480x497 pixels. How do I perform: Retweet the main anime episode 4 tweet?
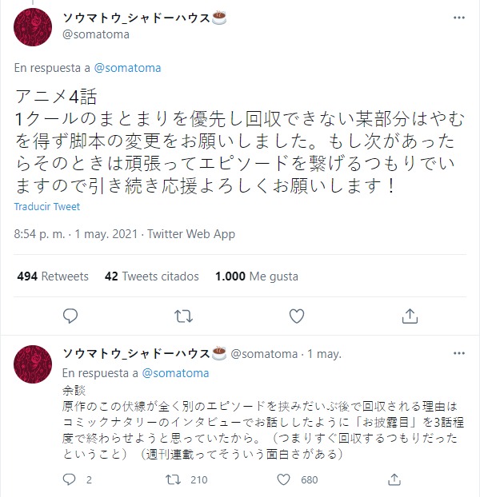183,316
